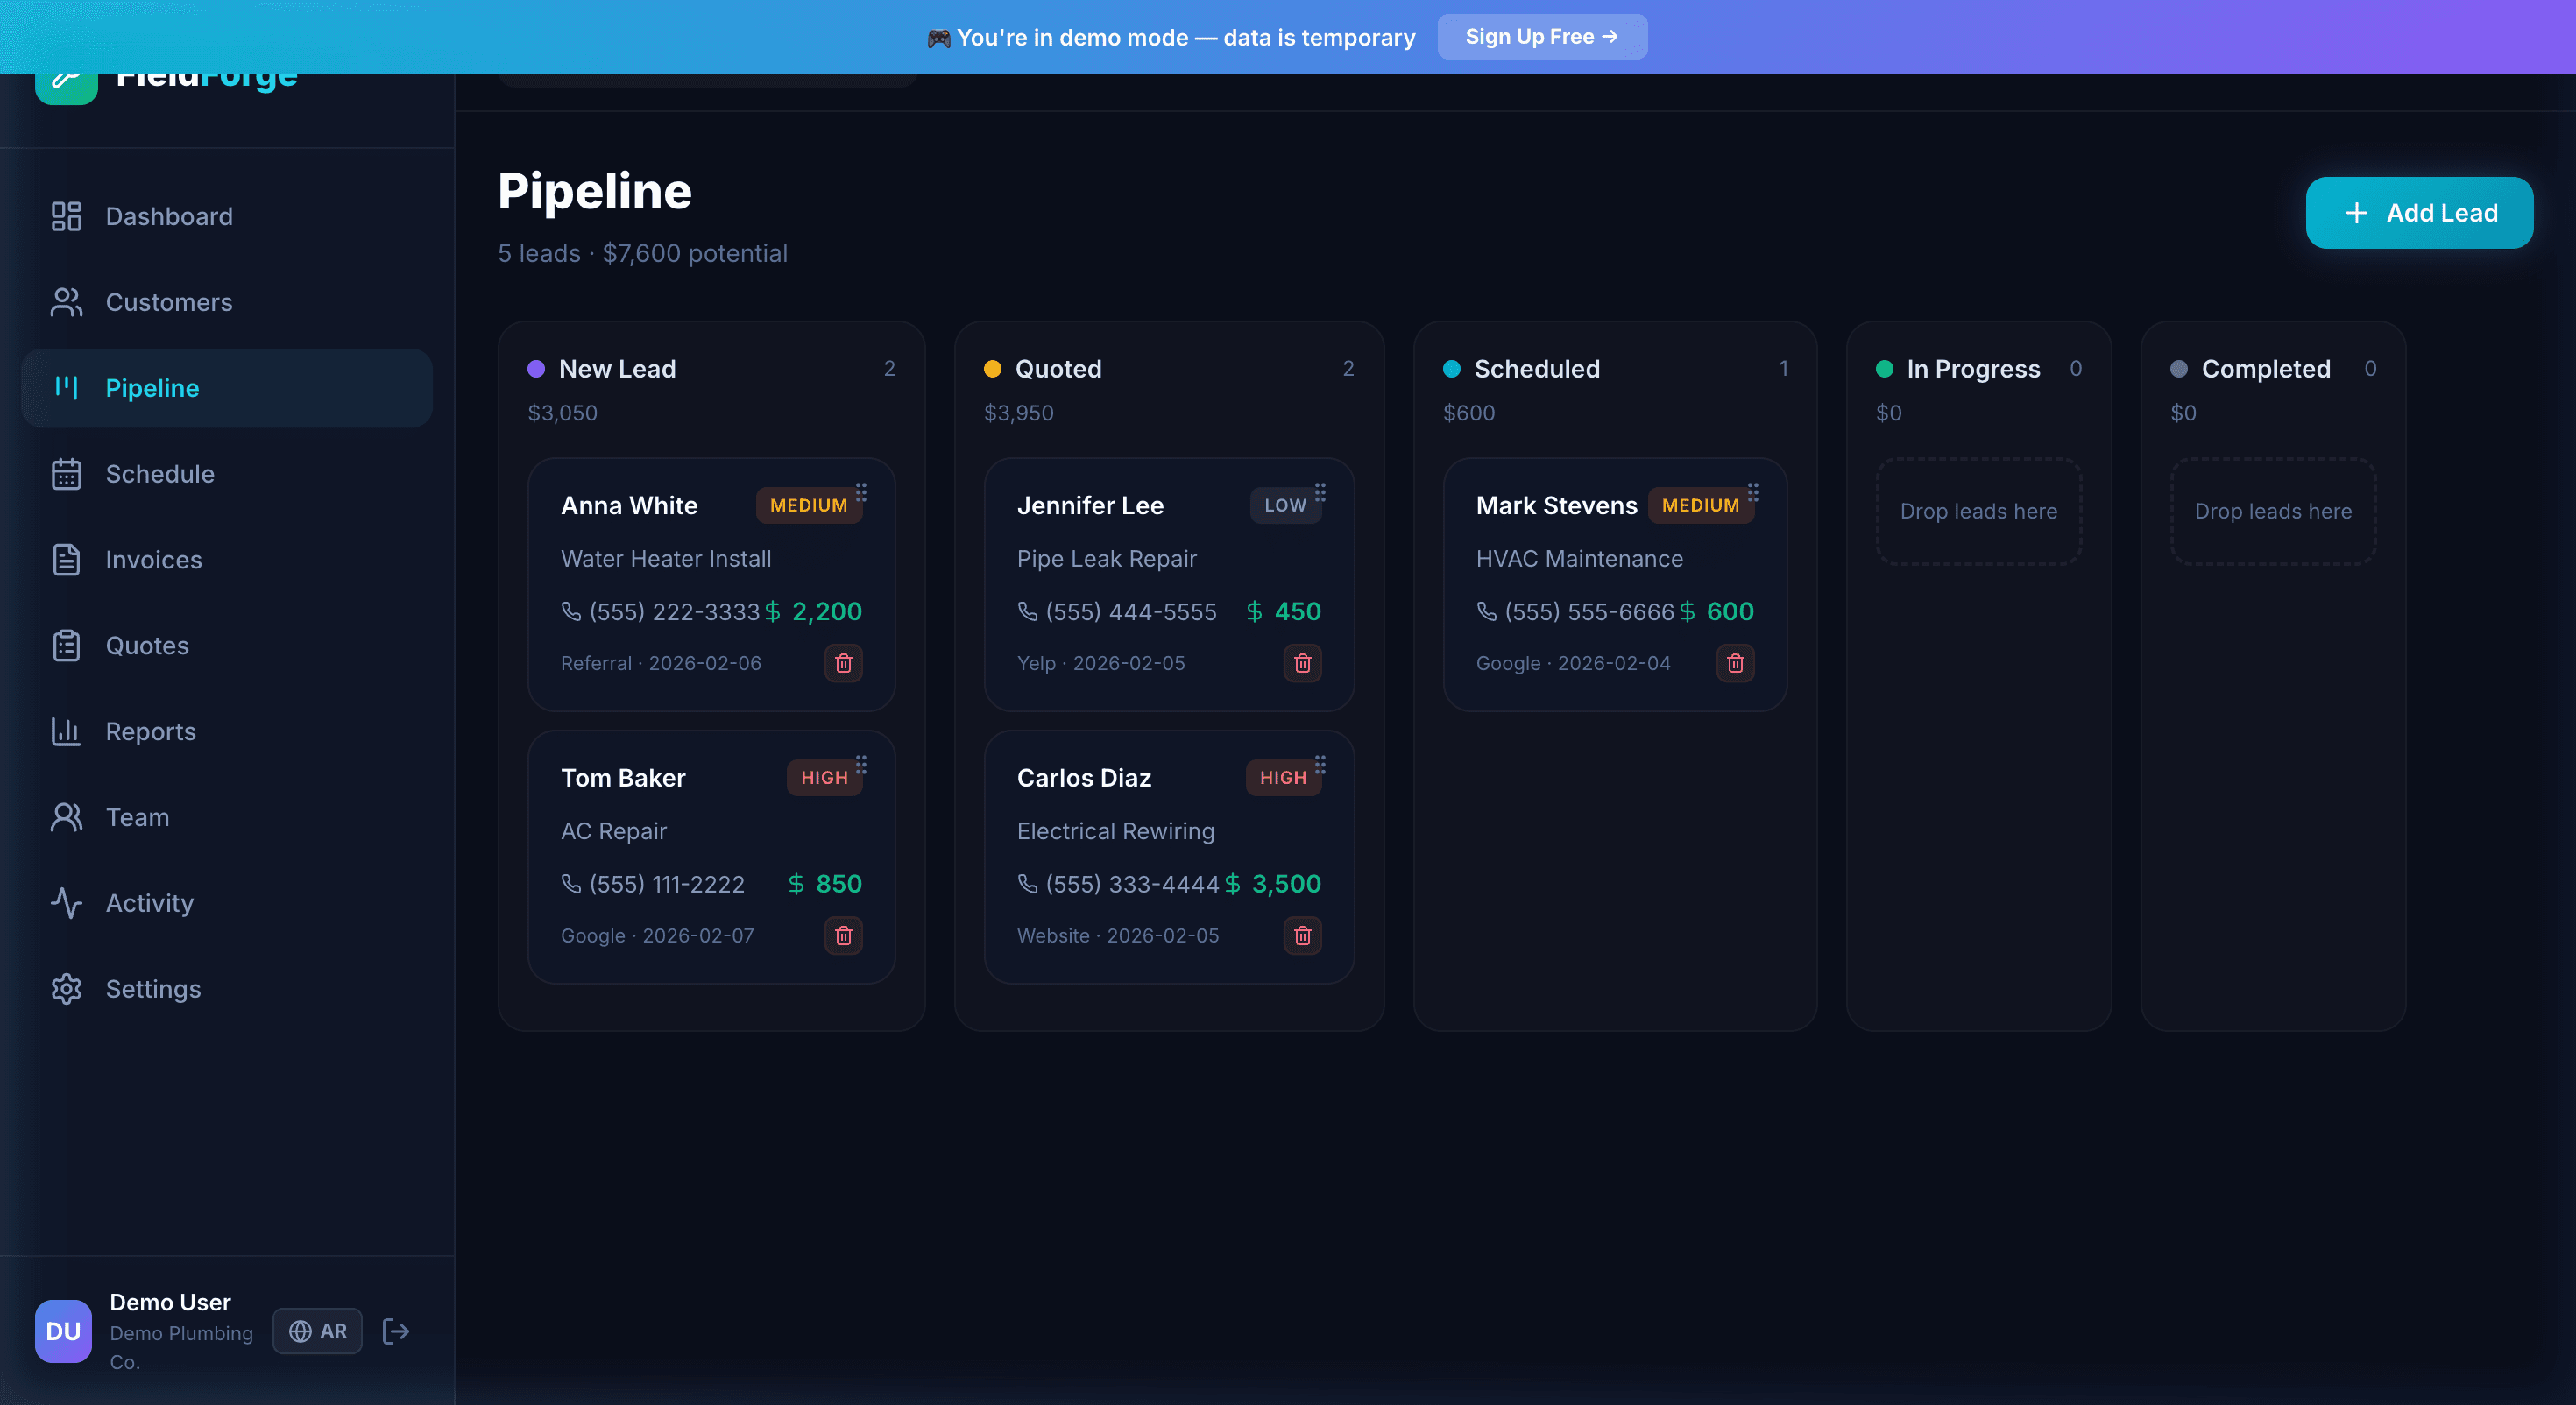Delete the Carlos Diaz lead
2576x1405 pixels.
coord(1301,935)
